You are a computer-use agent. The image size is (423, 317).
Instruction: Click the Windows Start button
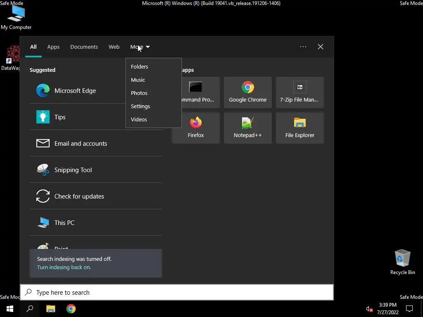(x=10, y=309)
